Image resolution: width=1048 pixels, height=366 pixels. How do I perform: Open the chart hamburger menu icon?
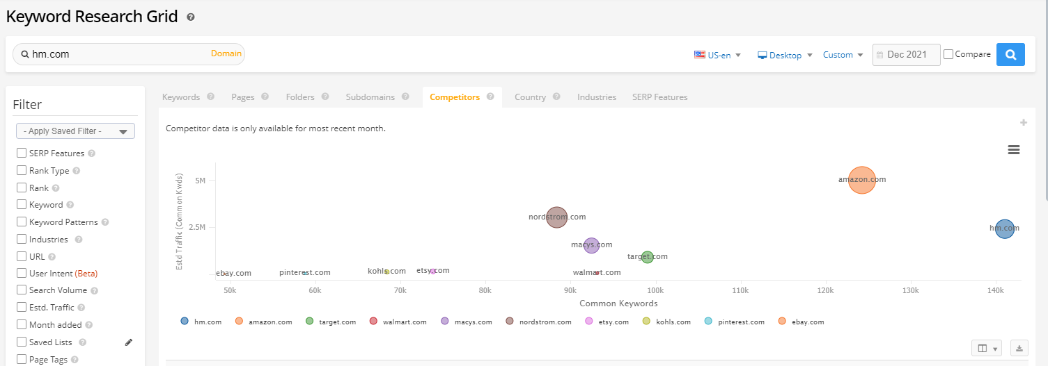click(1014, 150)
